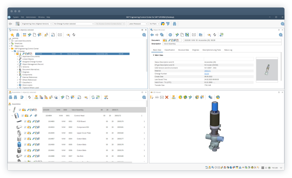Click the valve thumbnail in Object Browser
Screen dimensions: 292x178
click(267, 70)
